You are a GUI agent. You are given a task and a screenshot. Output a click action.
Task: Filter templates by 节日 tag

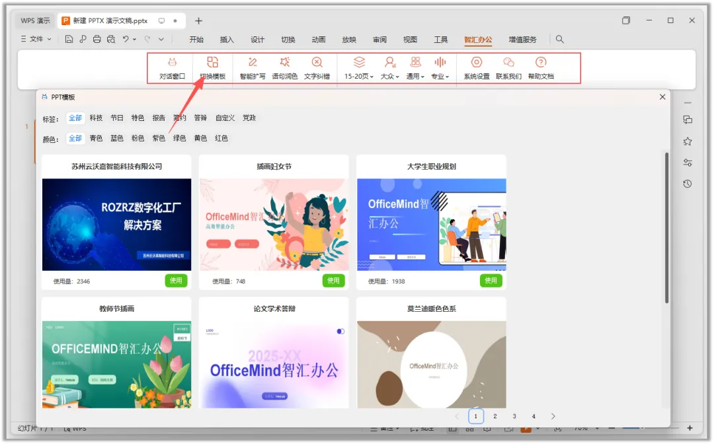116,118
